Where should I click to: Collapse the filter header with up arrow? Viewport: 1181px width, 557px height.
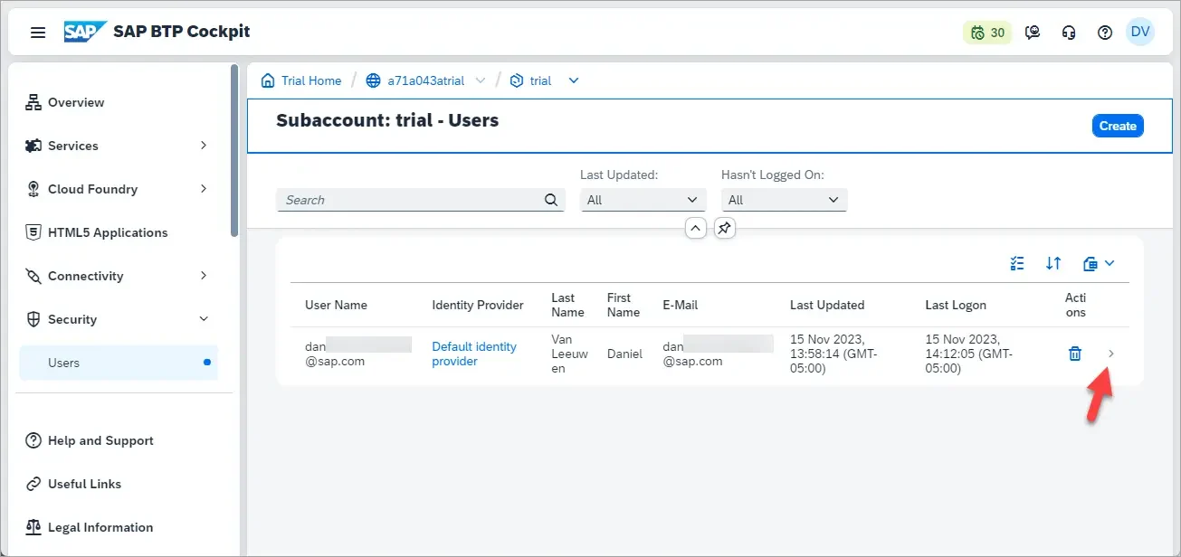coord(695,229)
